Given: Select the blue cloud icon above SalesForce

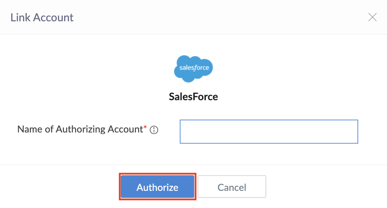Looking at the screenshot, I should (193, 68).
